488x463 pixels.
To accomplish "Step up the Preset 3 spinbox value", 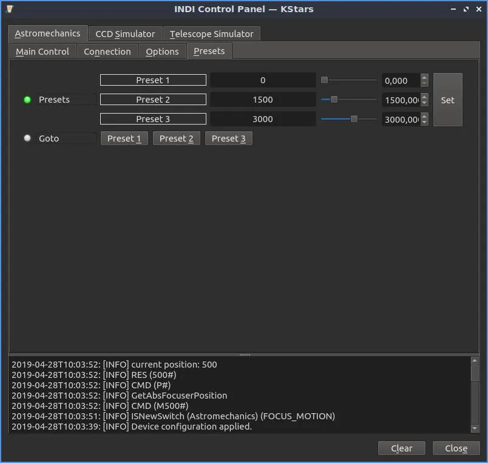I will pyautogui.click(x=424, y=116).
